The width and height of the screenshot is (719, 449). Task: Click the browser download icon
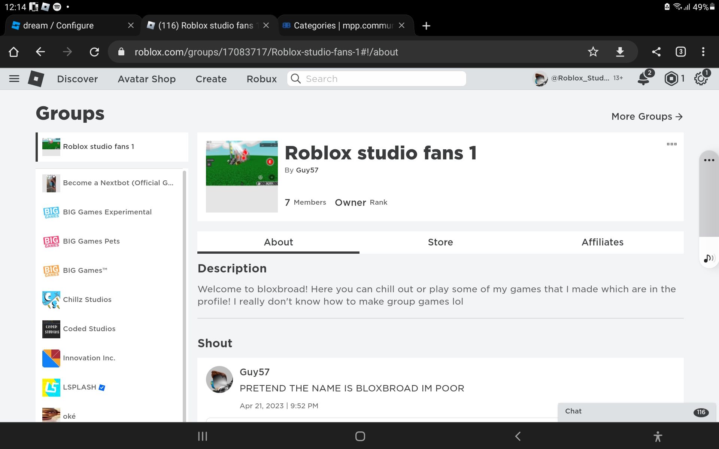tap(620, 52)
